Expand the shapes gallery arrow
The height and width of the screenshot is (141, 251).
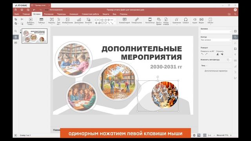(115, 21)
